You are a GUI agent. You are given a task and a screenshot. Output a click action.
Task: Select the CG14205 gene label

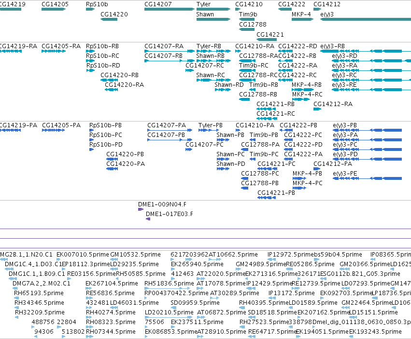(x=55, y=4)
